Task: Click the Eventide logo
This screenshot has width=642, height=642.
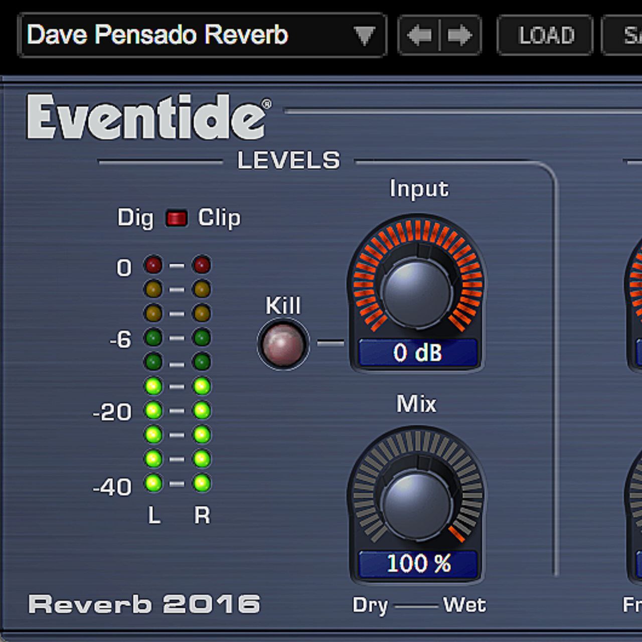Action: point(149,117)
